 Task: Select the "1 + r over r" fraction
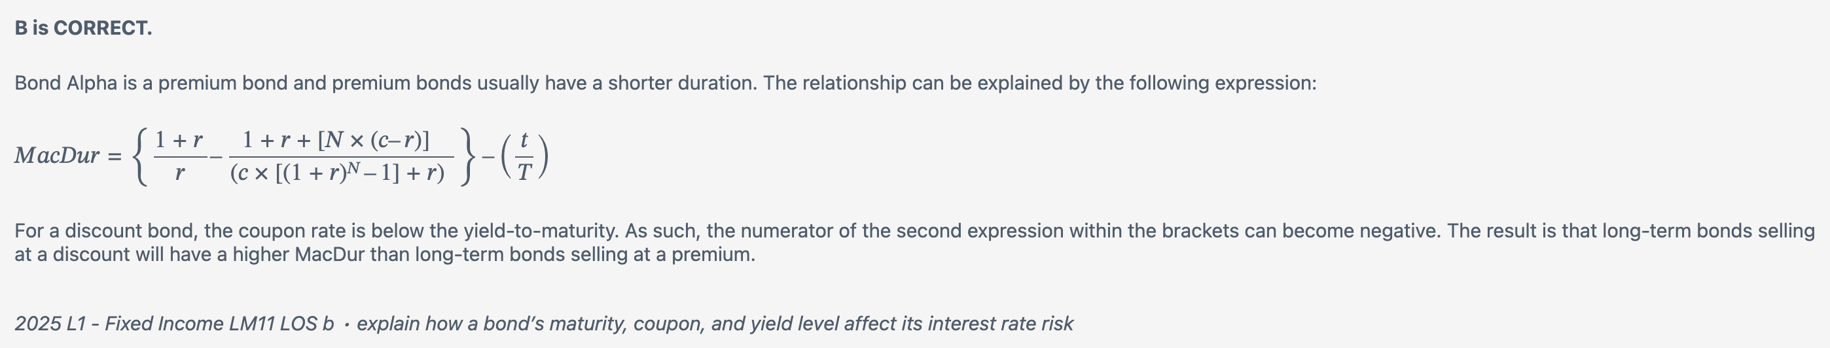pos(179,156)
